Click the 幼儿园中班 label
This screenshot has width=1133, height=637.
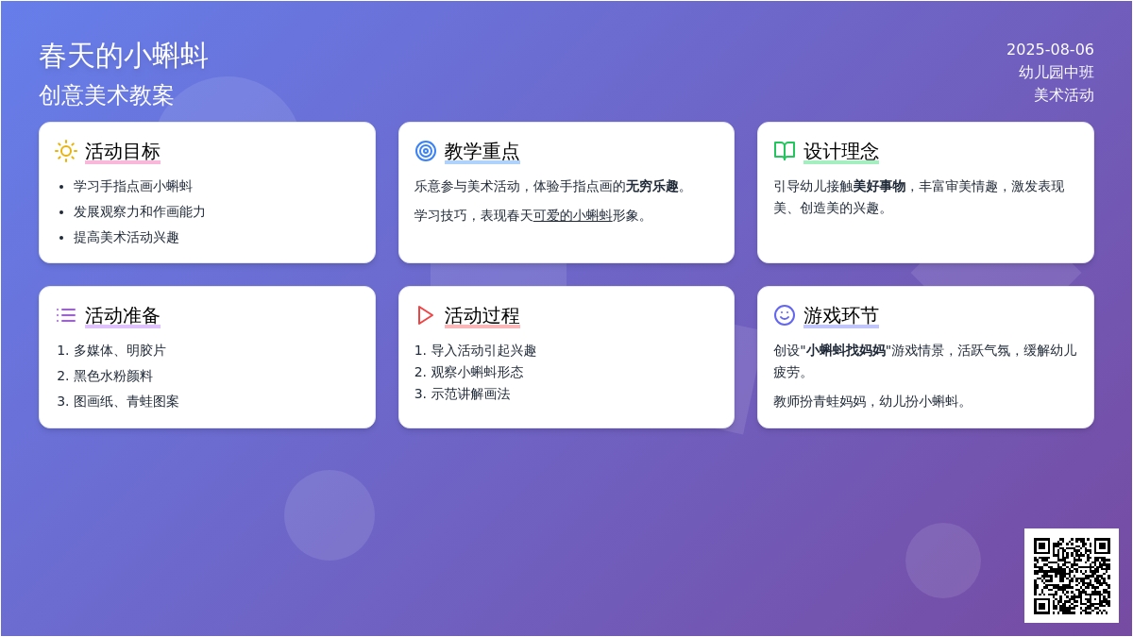pos(1057,72)
